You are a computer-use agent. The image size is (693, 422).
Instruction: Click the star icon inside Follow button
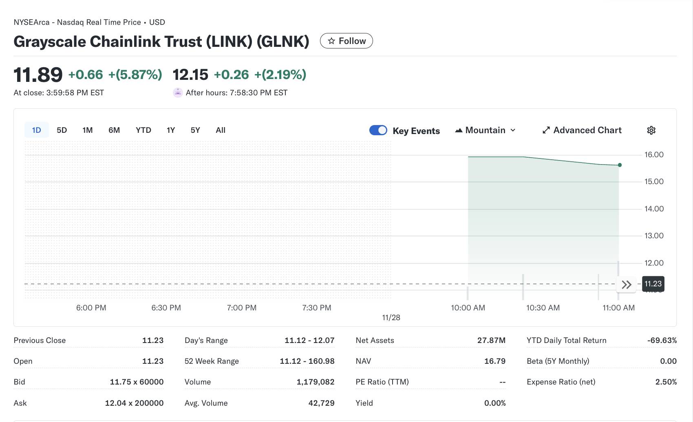point(332,41)
